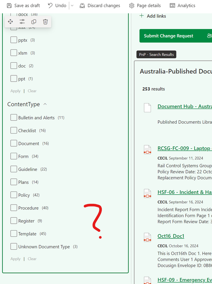Click the Undo command label
The image size is (212, 284).
click(x=61, y=5)
